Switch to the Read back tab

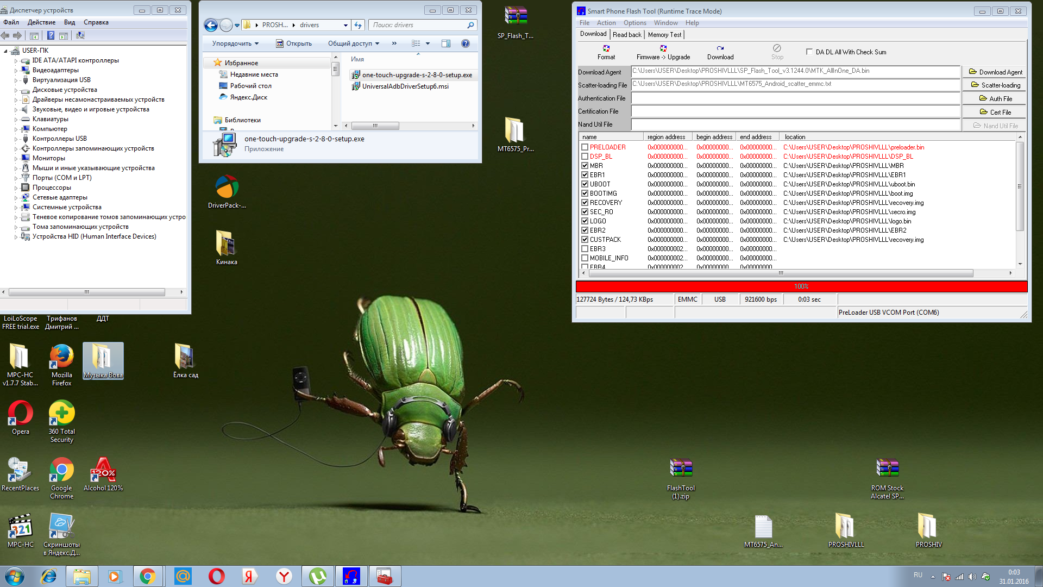click(627, 35)
